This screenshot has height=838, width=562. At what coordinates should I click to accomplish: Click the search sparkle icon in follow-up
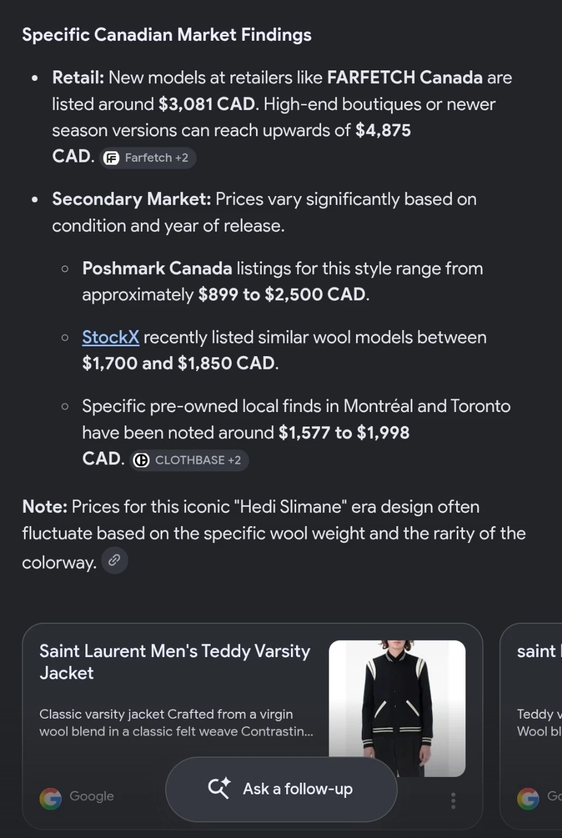coord(219,788)
